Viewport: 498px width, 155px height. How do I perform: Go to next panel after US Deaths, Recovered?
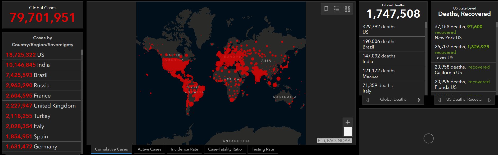click(x=490, y=100)
